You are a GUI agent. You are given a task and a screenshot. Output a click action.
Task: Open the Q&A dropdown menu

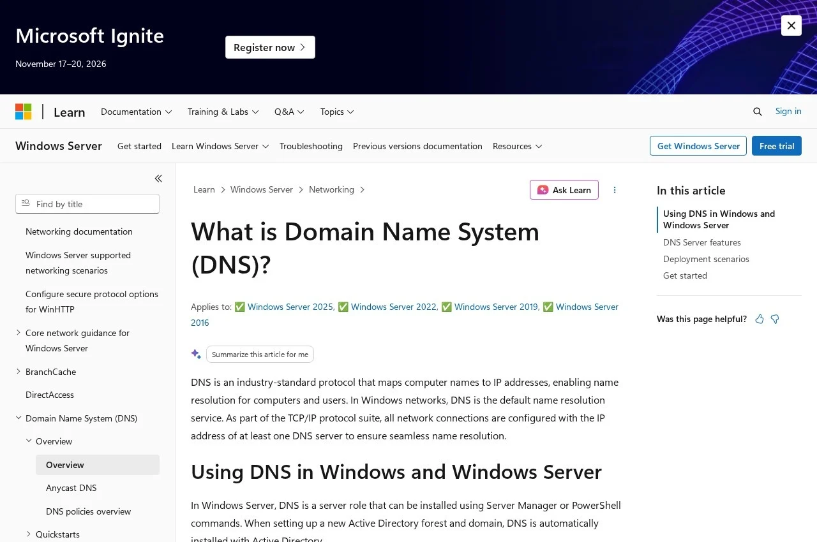pos(289,112)
